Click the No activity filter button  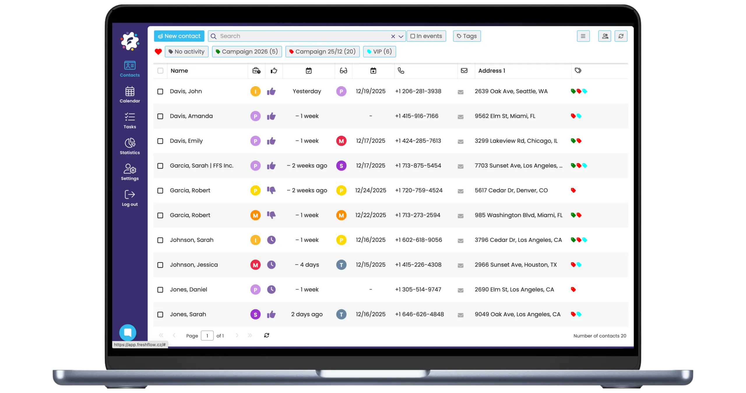coord(186,51)
